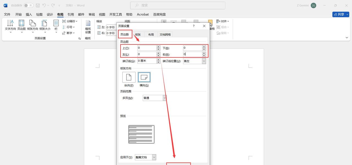Image resolution: width=352 pixels, height=165 pixels.
Task: Click the dialog help question mark button
Action: [x=193, y=25]
